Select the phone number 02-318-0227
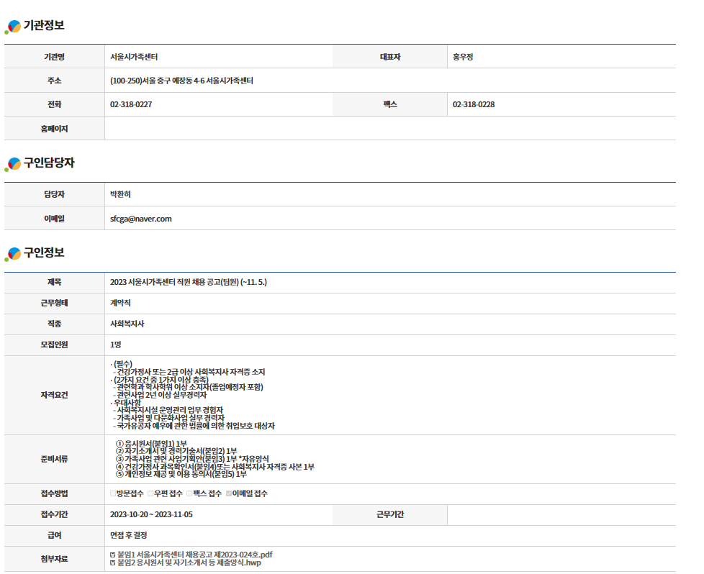 (131, 104)
